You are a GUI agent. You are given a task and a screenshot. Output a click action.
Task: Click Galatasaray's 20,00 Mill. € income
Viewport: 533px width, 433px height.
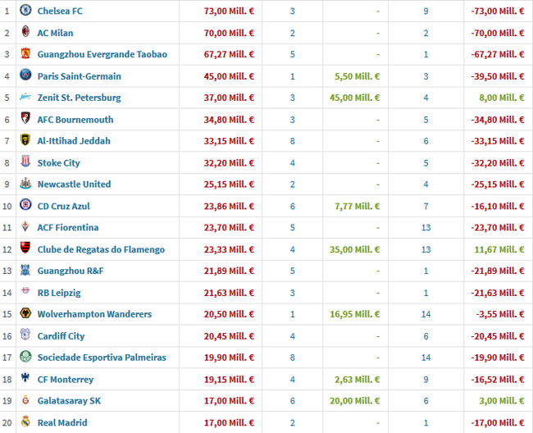(x=354, y=401)
